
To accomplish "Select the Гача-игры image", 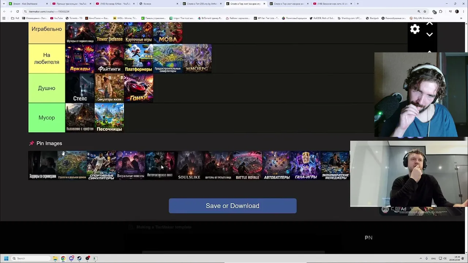I will [x=306, y=165].
